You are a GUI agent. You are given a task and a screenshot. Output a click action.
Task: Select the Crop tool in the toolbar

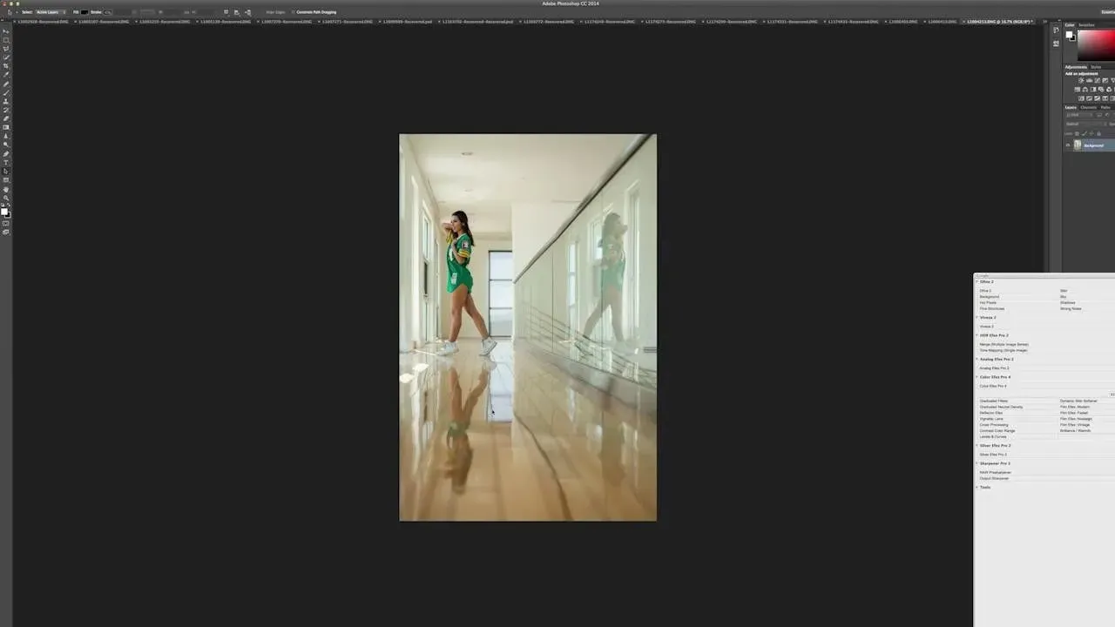6,66
